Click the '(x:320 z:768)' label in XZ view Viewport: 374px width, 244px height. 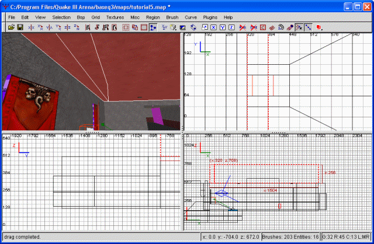[x=223, y=161]
